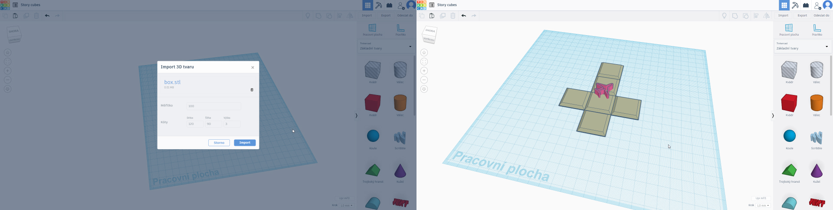Open Export menu in the undimmed window

tap(802, 16)
